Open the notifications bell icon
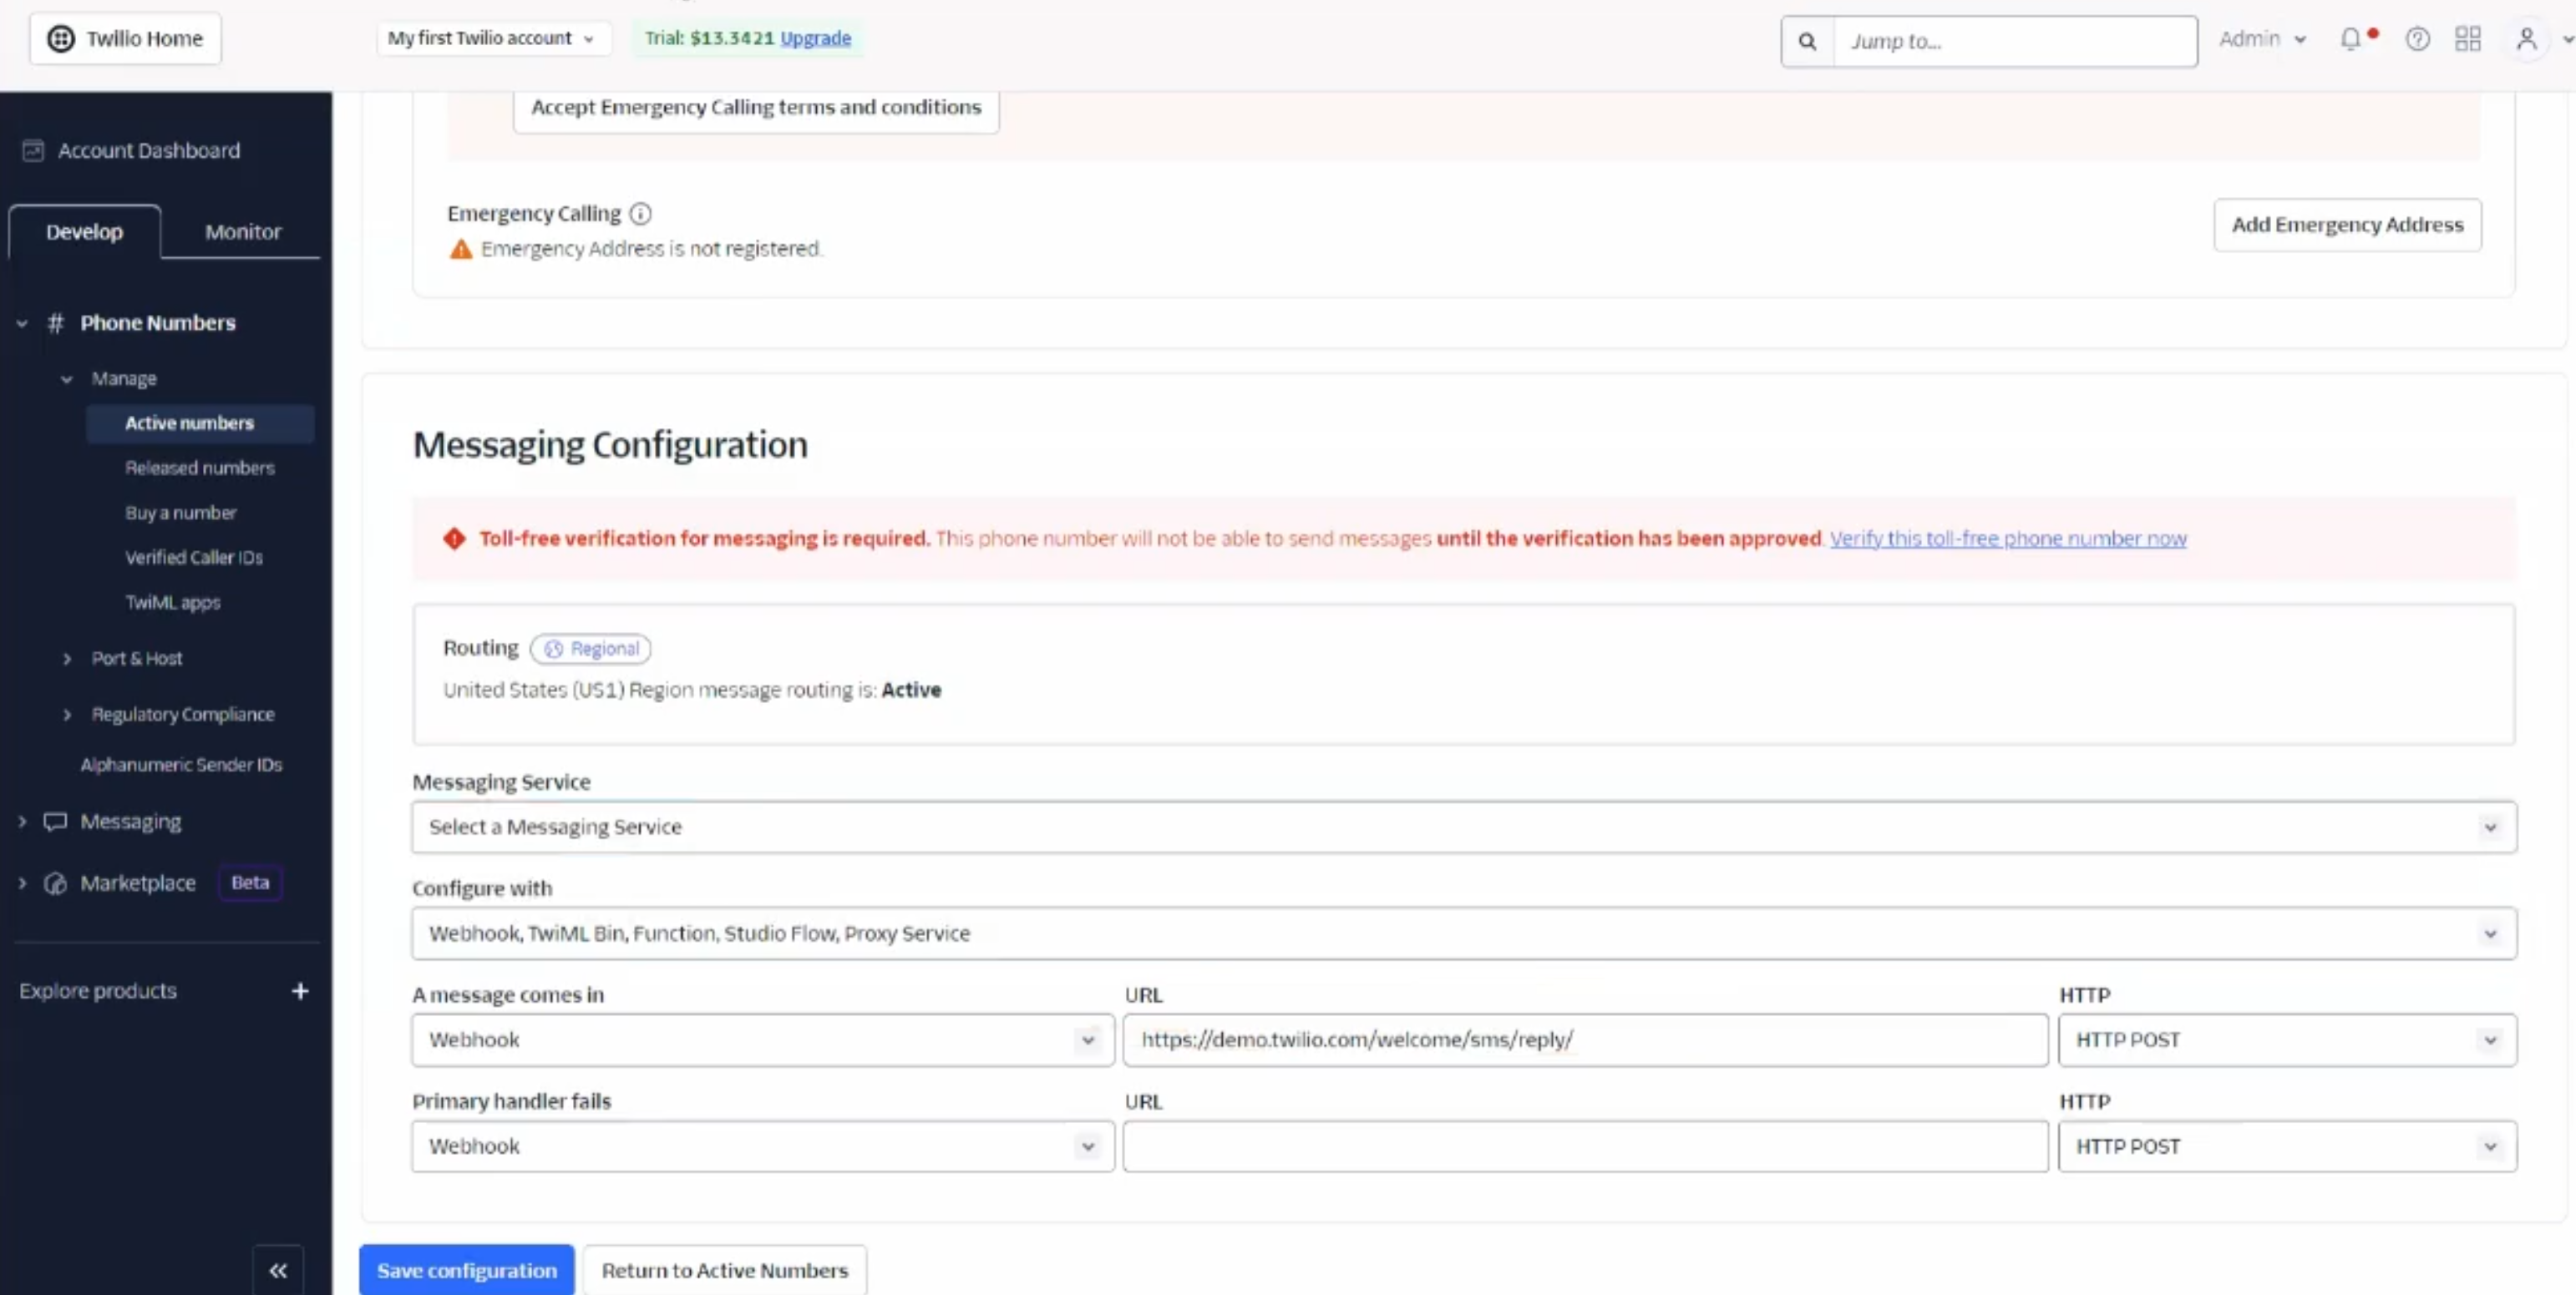 point(2351,39)
